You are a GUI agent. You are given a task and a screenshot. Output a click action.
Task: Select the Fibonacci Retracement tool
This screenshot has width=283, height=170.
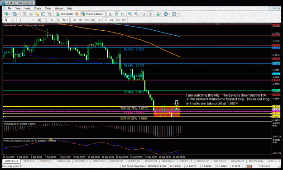45,20
